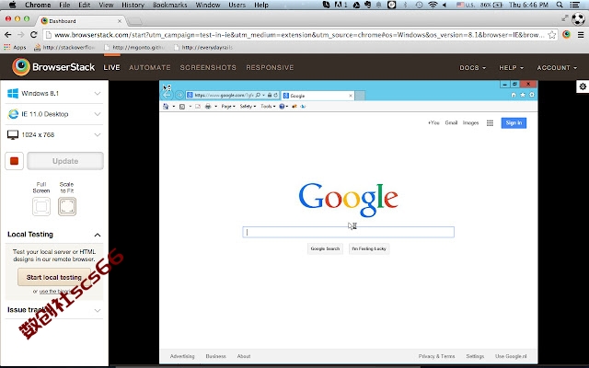Open the Chrome History menu
589x368 pixels.
133,5
